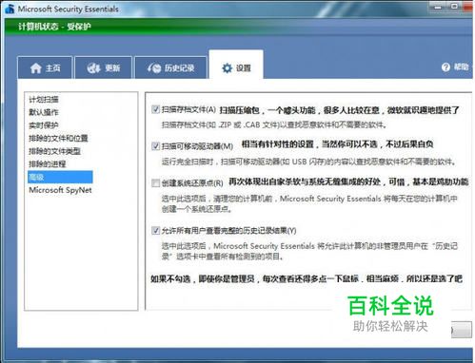Click the gear icon on Settings tab
This screenshot has width=475, height=363.
tap(227, 68)
